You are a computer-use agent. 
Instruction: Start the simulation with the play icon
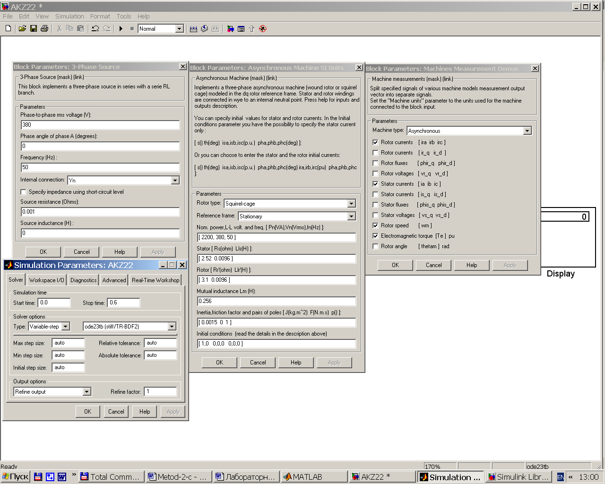(x=121, y=29)
